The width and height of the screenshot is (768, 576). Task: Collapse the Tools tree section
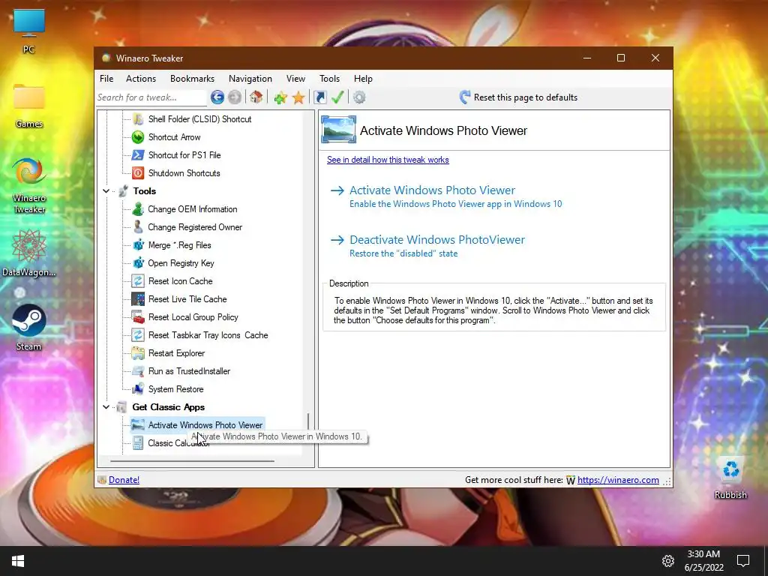pos(106,191)
